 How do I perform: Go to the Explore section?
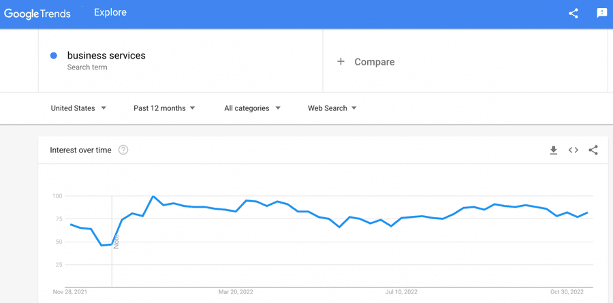tap(110, 12)
